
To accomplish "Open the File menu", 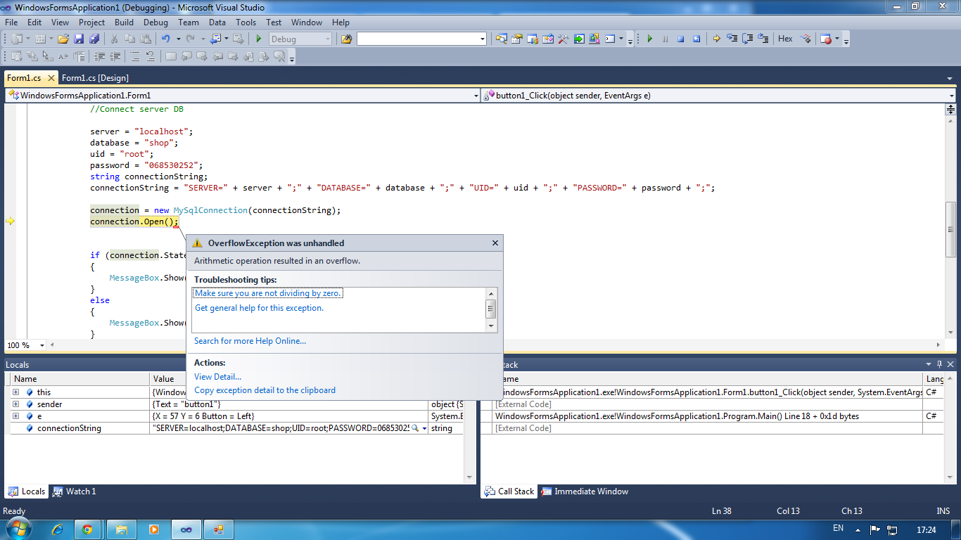I will click(x=11, y=22).
